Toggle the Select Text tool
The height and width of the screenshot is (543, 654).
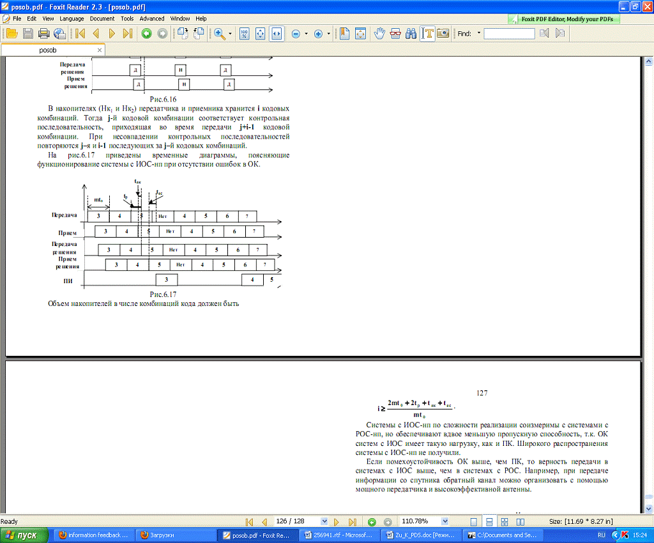pos(427,33)
